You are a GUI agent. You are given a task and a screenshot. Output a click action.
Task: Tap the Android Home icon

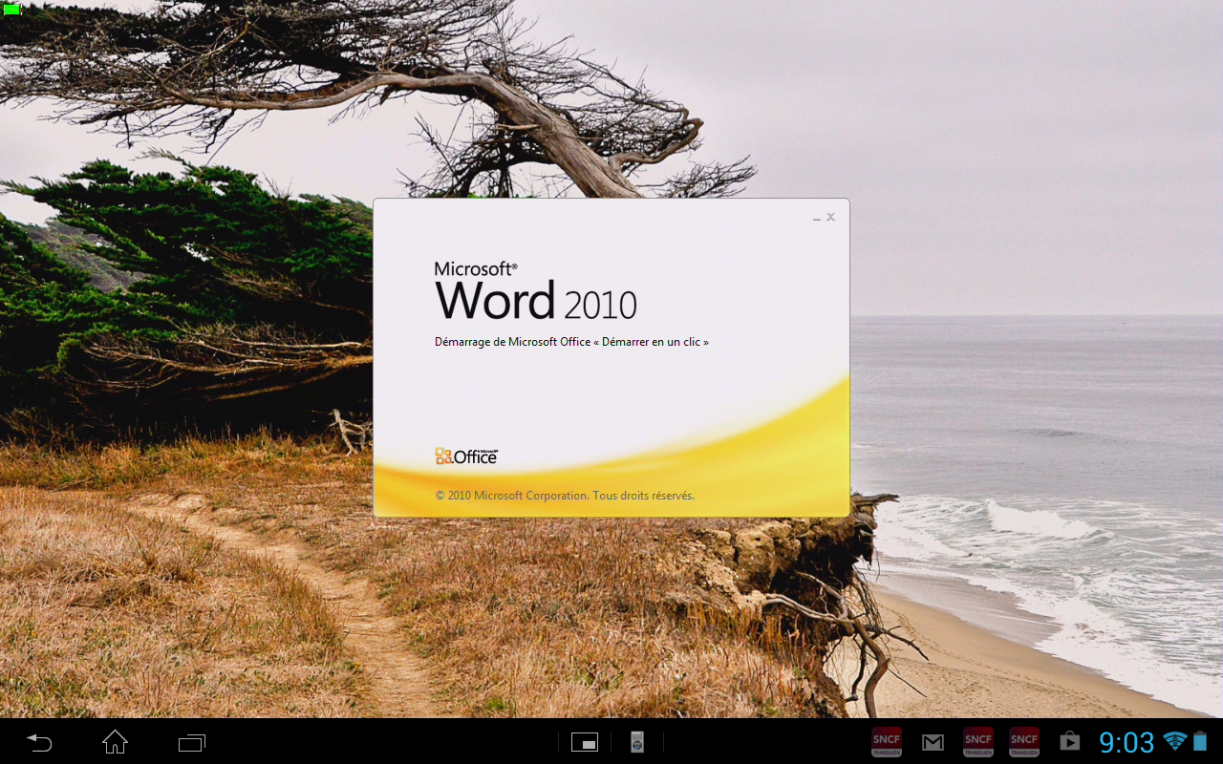pyautogui.click(x=115, y=742)
